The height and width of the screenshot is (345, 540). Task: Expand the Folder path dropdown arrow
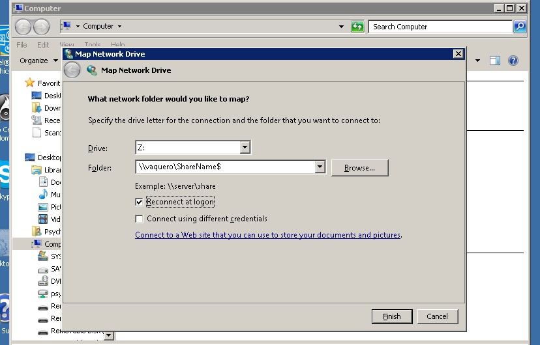pyautogui.click(x=320, y=167)
